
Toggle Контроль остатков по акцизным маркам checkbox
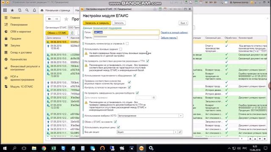tap(129, 87)
